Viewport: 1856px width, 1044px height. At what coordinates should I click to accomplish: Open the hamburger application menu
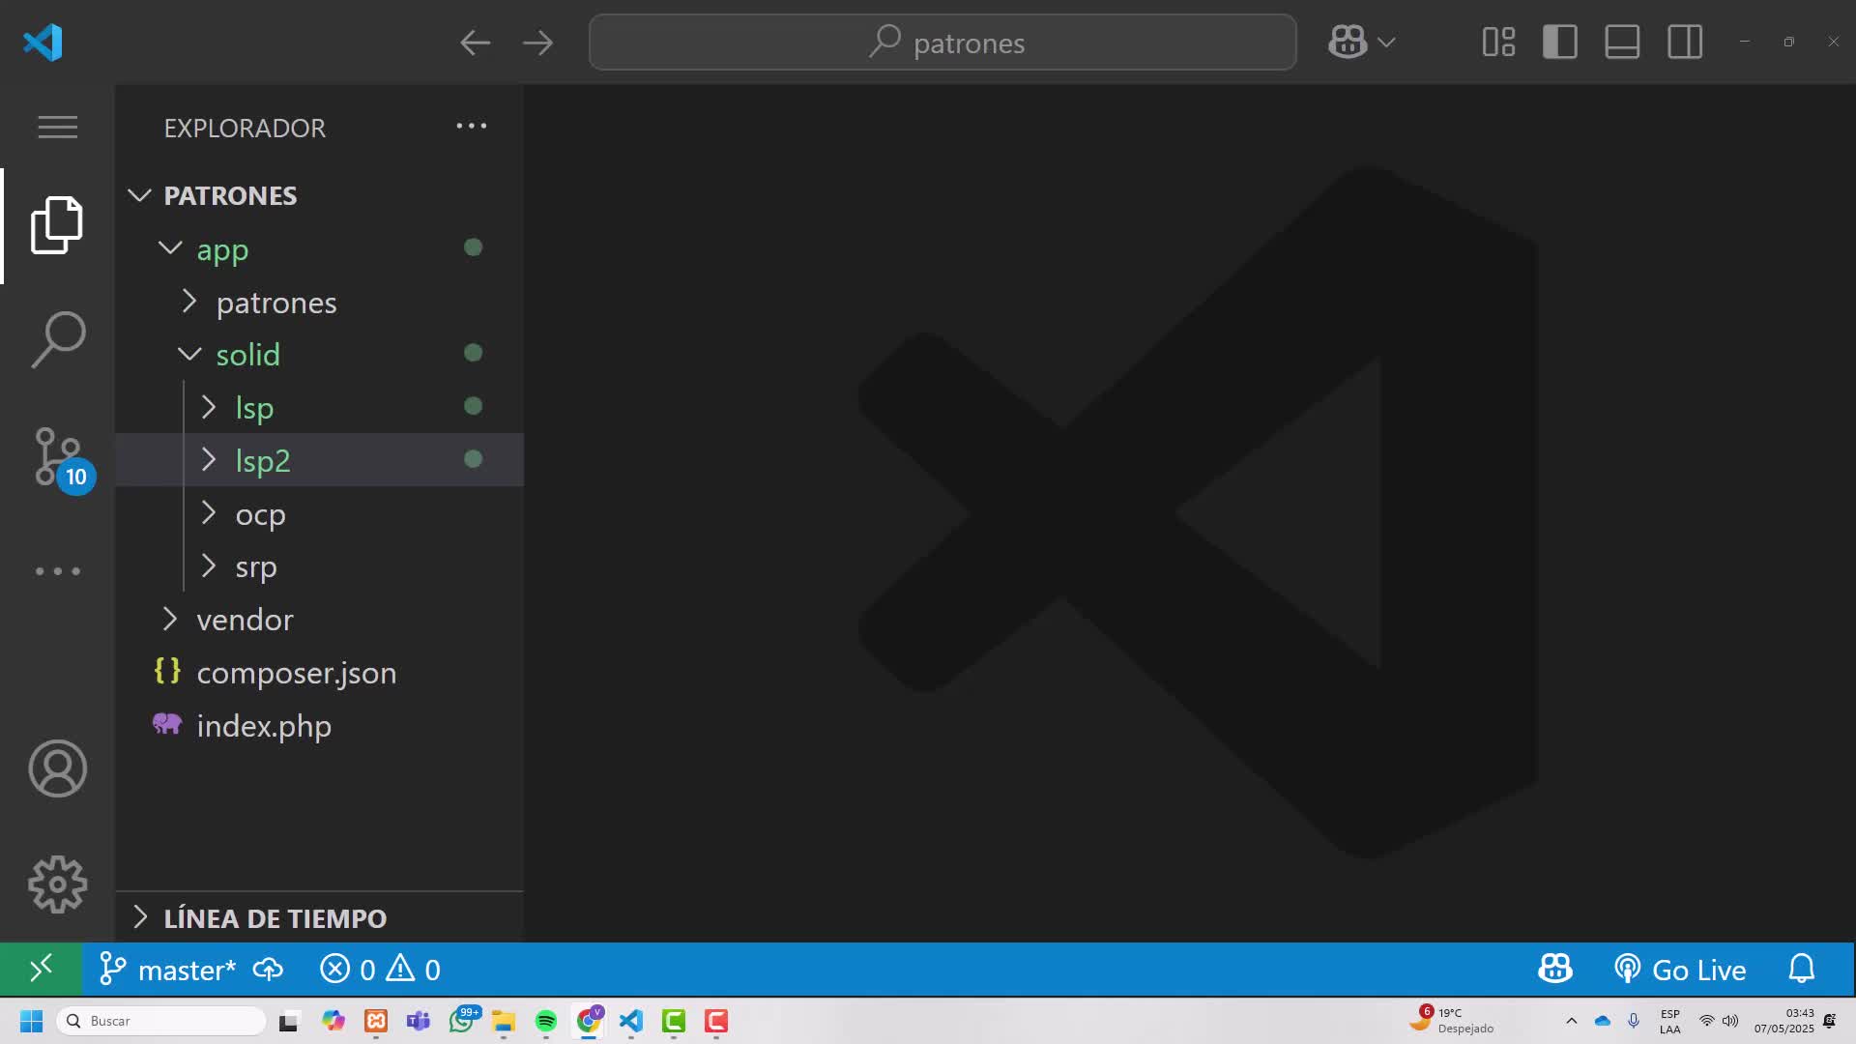(x=58, y=127)
